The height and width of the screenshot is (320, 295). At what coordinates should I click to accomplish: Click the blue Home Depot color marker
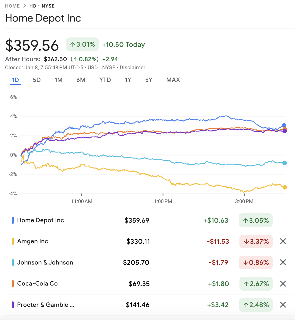pos(13,220)
